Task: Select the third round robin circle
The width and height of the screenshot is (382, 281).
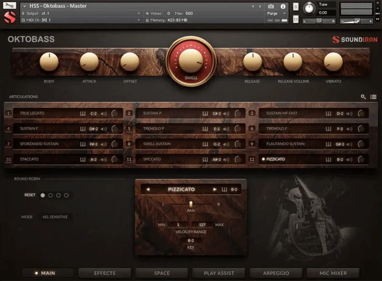Action: coord(58,195)
